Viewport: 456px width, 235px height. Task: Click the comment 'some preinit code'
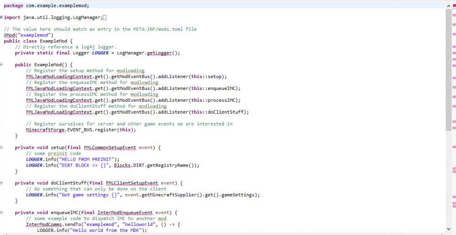pyautogui.click(x=53, y=153)
